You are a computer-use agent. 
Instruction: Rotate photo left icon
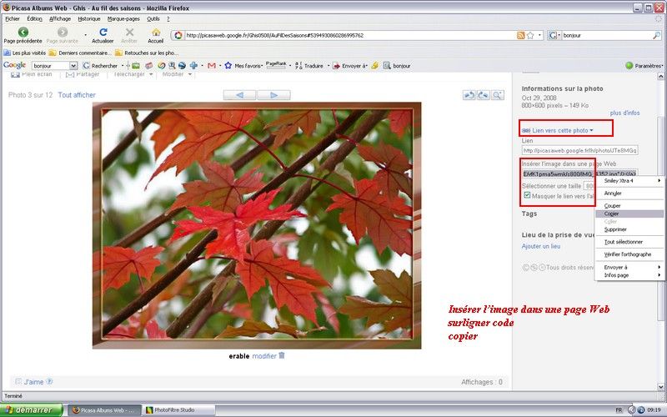(469, 95)
